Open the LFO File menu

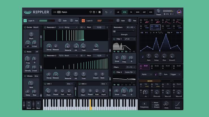170,32
